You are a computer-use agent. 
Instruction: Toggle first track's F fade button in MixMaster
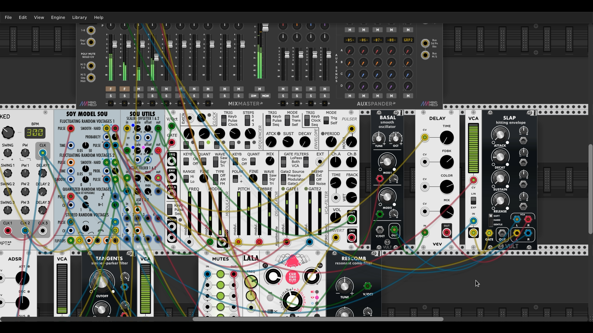(110, 89)
